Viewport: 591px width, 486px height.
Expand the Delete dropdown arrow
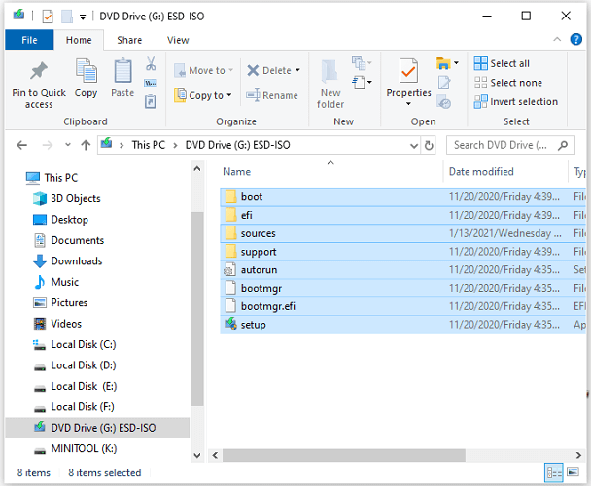(x=297, y=70)
